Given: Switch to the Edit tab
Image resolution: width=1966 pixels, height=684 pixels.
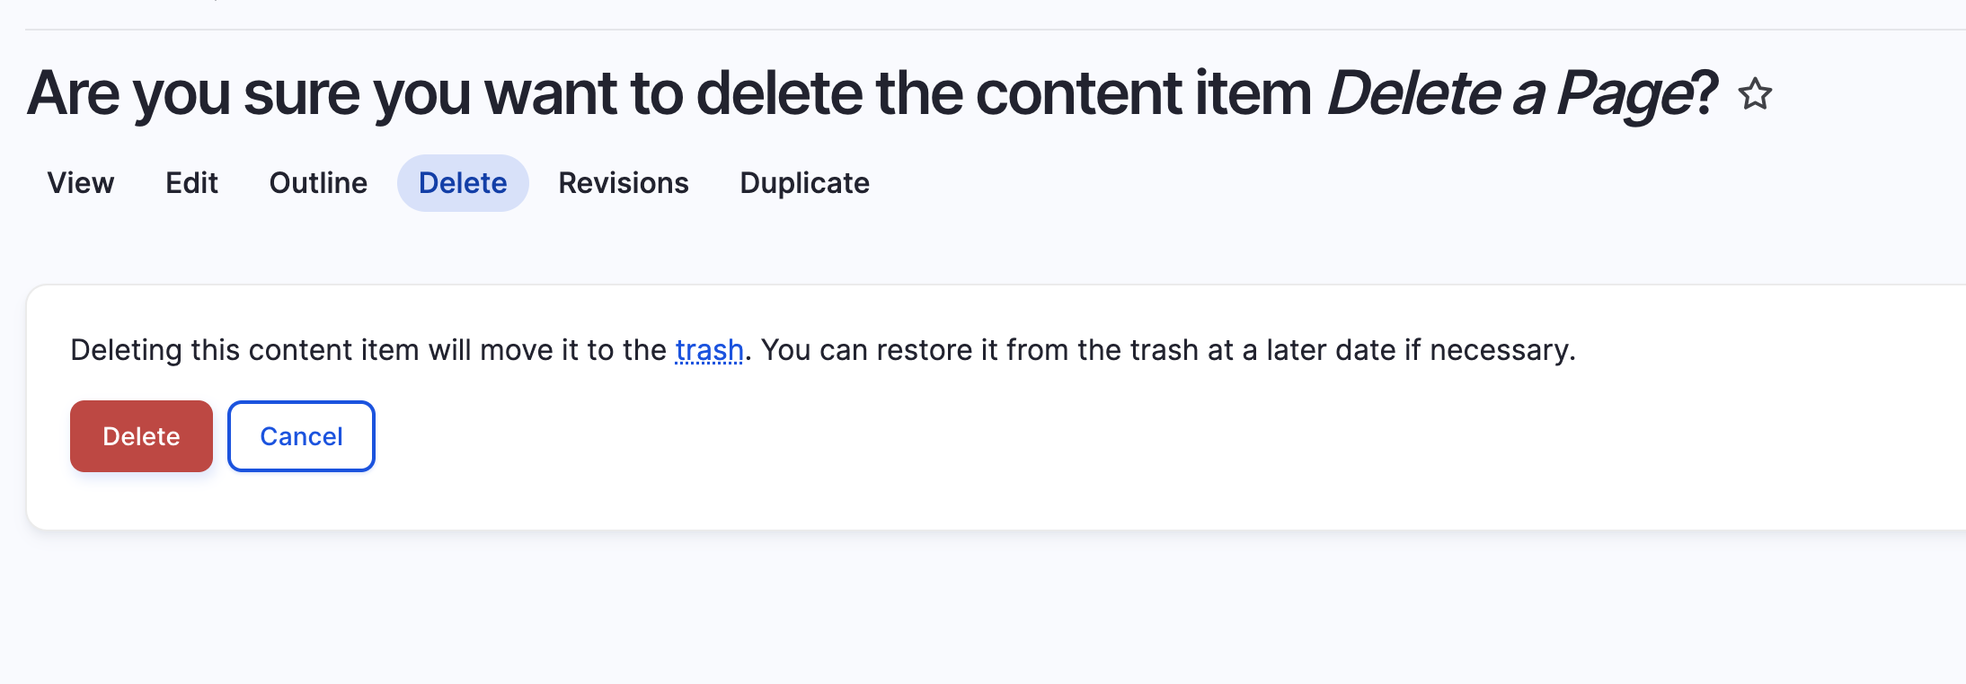Looking at the screenshot, I should (x=191, y=183).
